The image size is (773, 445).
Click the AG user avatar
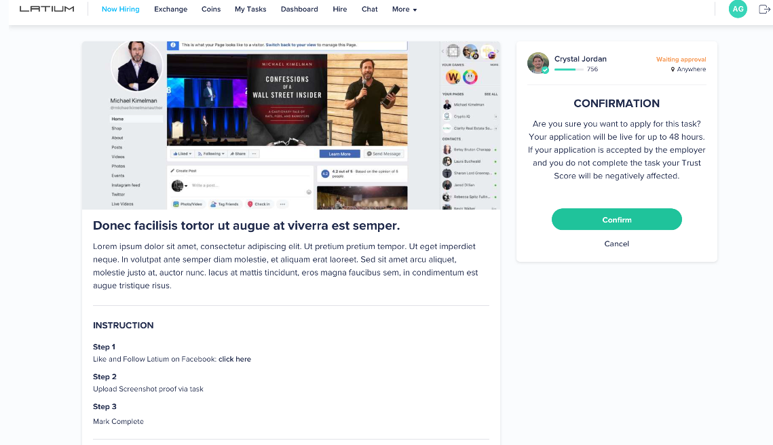click(x=738, y=9)
